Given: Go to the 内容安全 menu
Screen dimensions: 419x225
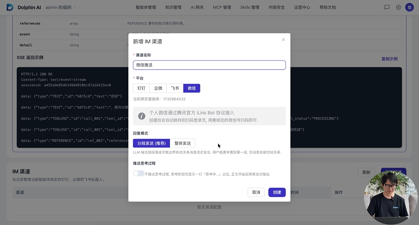Looking at the screenshot, I should tap(277, 7).
